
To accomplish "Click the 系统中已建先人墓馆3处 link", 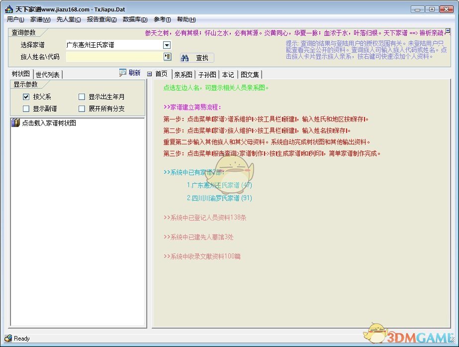I will click(x=198, y=237).
